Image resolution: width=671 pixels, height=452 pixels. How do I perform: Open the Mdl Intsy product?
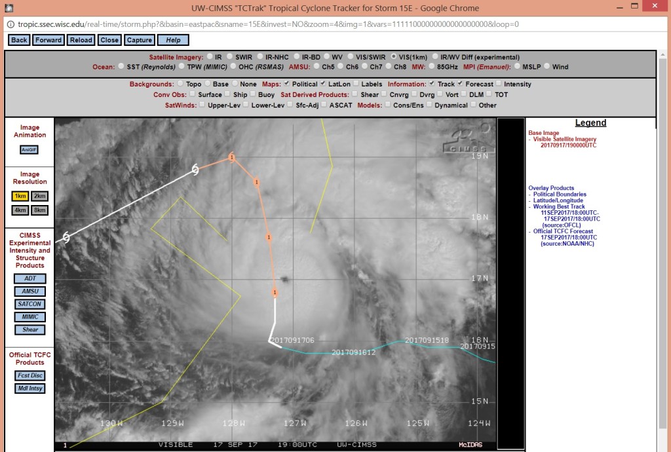[x=29, y=388]
